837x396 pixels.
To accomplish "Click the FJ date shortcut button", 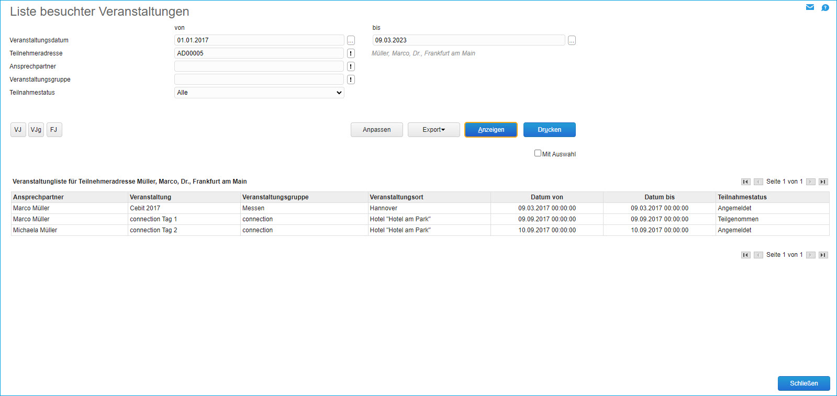I will (x=54, y=130).
